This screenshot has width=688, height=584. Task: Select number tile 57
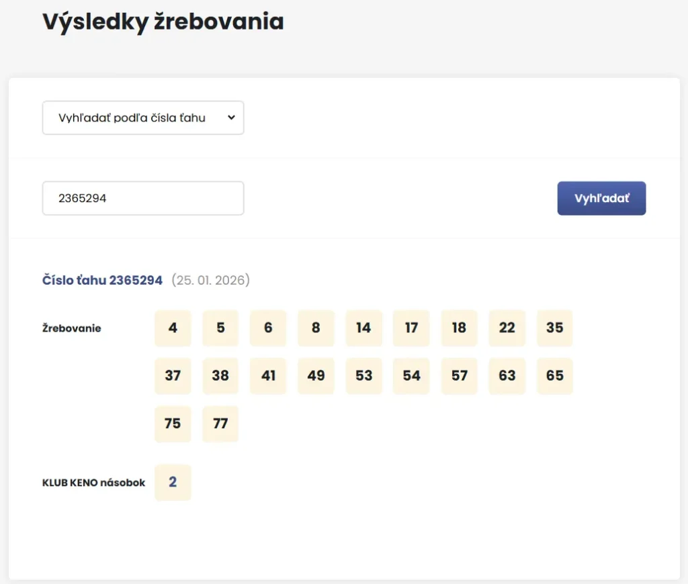(459, 377)
